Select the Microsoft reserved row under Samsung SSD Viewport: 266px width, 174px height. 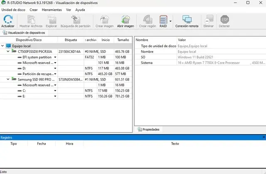(66, 85)
